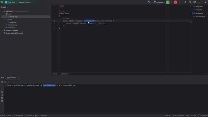Select web.php in the project tree
Screen dimensions: 208x117
[x=13, y=22]
